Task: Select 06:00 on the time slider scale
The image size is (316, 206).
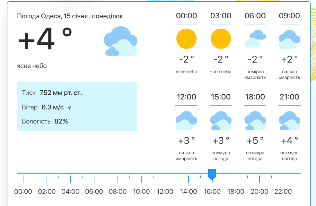Action: pyautogui.click(x=94, y=192)
